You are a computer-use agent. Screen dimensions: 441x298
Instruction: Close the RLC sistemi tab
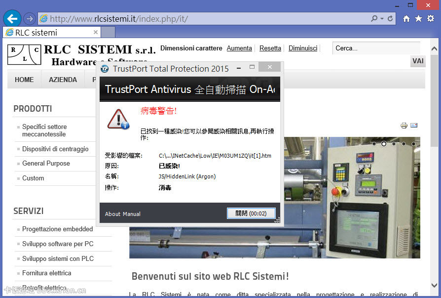pos(96,32)
